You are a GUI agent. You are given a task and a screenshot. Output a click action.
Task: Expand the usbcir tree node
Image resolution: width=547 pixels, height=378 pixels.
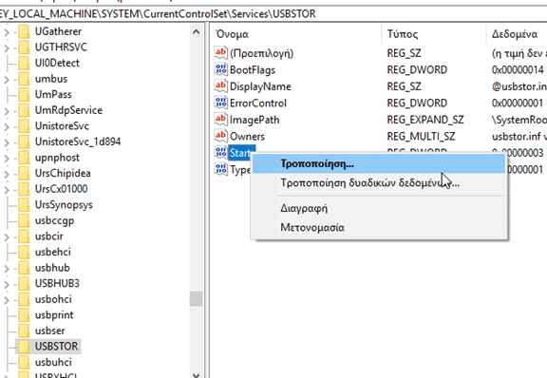pos(7,237)
